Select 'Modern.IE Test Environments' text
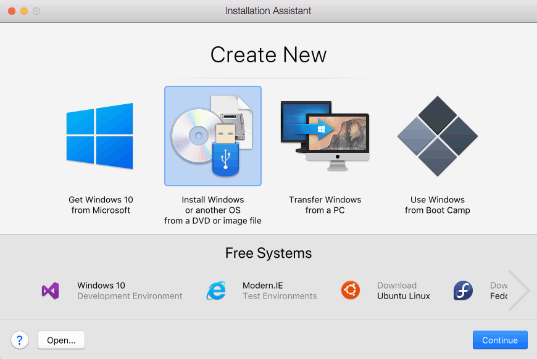 coord(280,291)
